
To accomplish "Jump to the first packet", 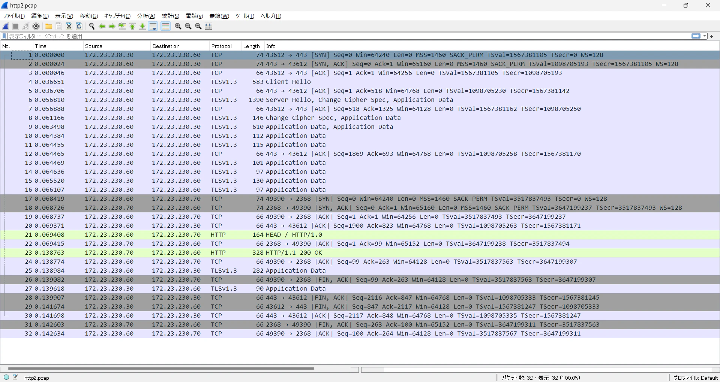I will 132,26.
